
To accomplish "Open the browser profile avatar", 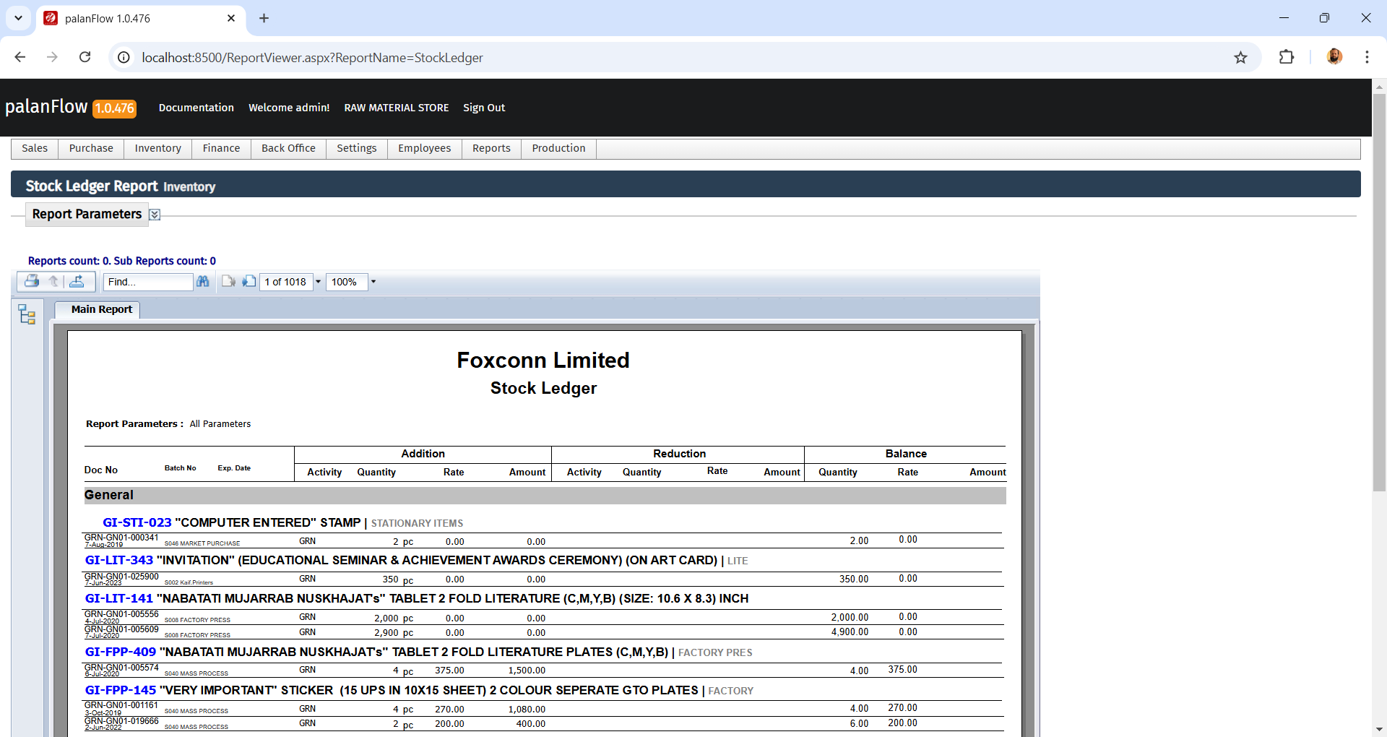I will pyautogui.click(x=1334, y=56).
